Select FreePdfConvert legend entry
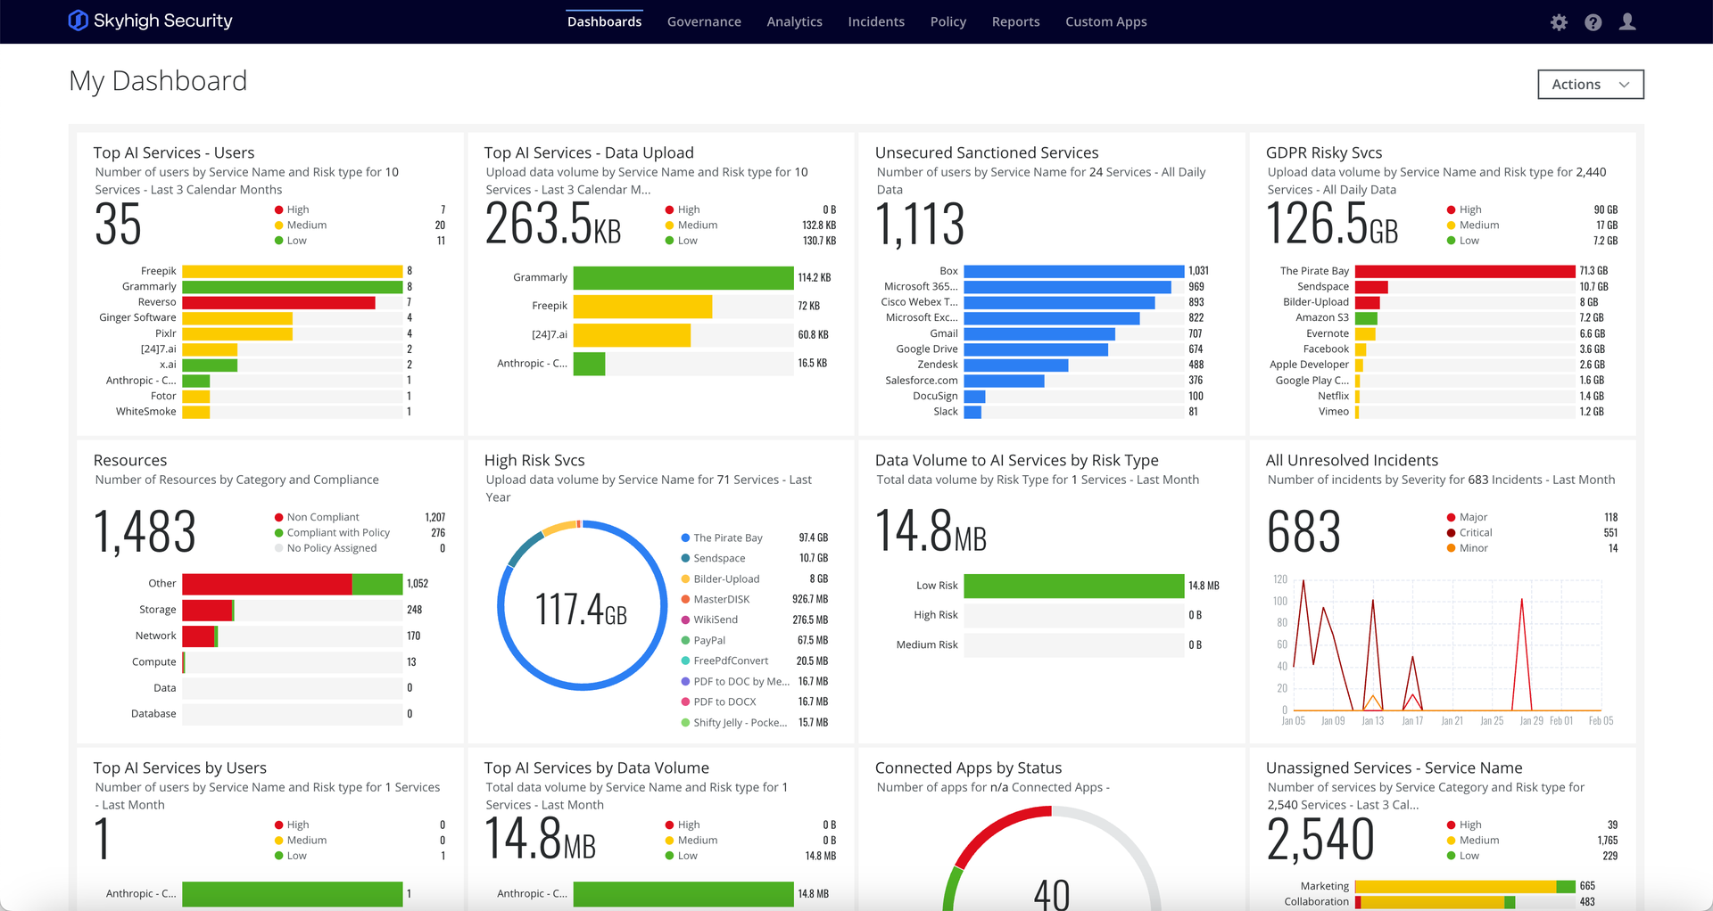 pyautogui.click(x=754, y=661)
